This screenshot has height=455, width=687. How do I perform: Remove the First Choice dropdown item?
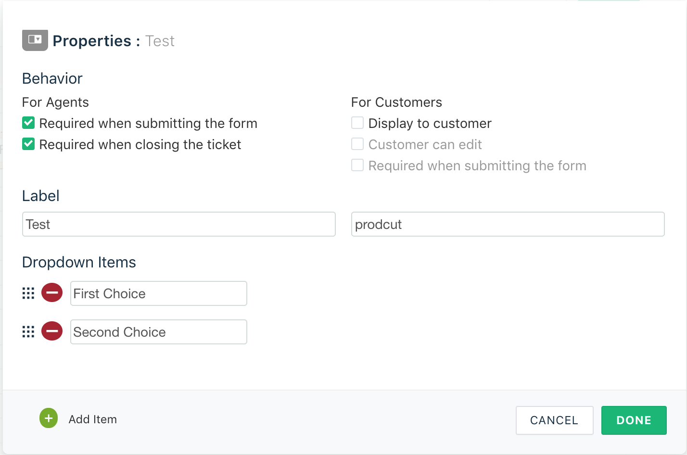[x=52, y=292]
